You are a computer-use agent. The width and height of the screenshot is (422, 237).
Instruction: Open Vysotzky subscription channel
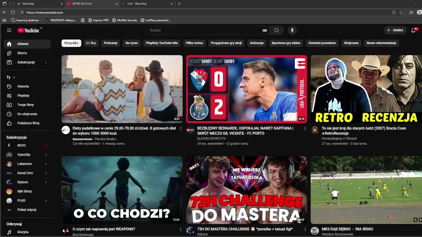[x=27, y=154]
